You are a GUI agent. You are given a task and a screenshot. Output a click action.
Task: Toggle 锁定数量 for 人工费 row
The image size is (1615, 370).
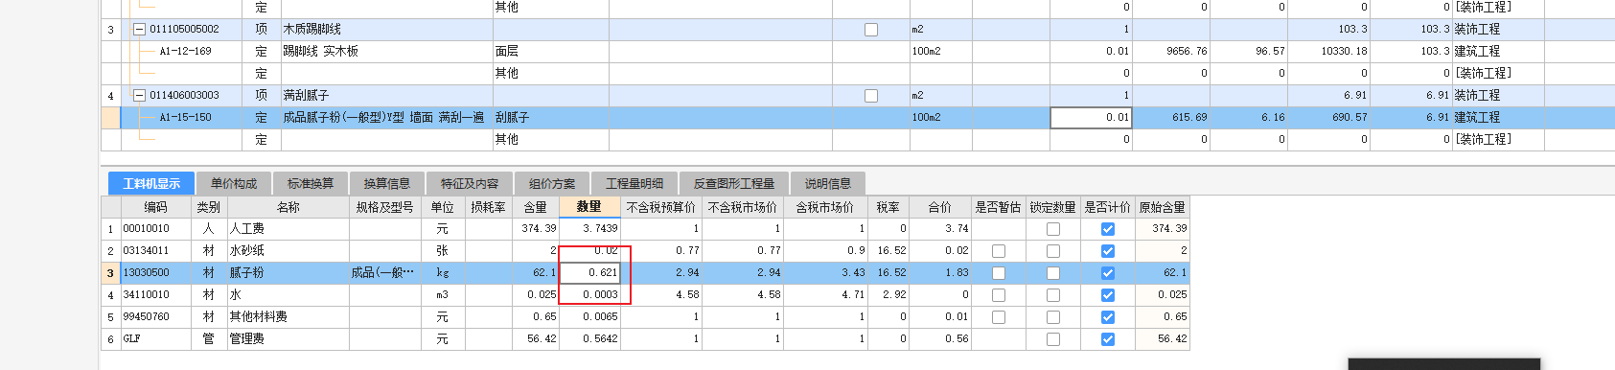1053,229
